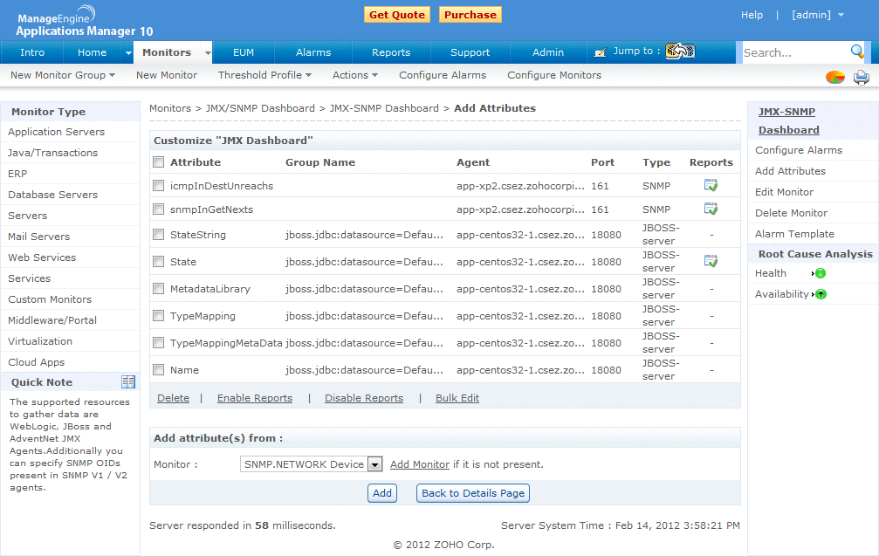Switch to the EUM tab

click(244, 52)
